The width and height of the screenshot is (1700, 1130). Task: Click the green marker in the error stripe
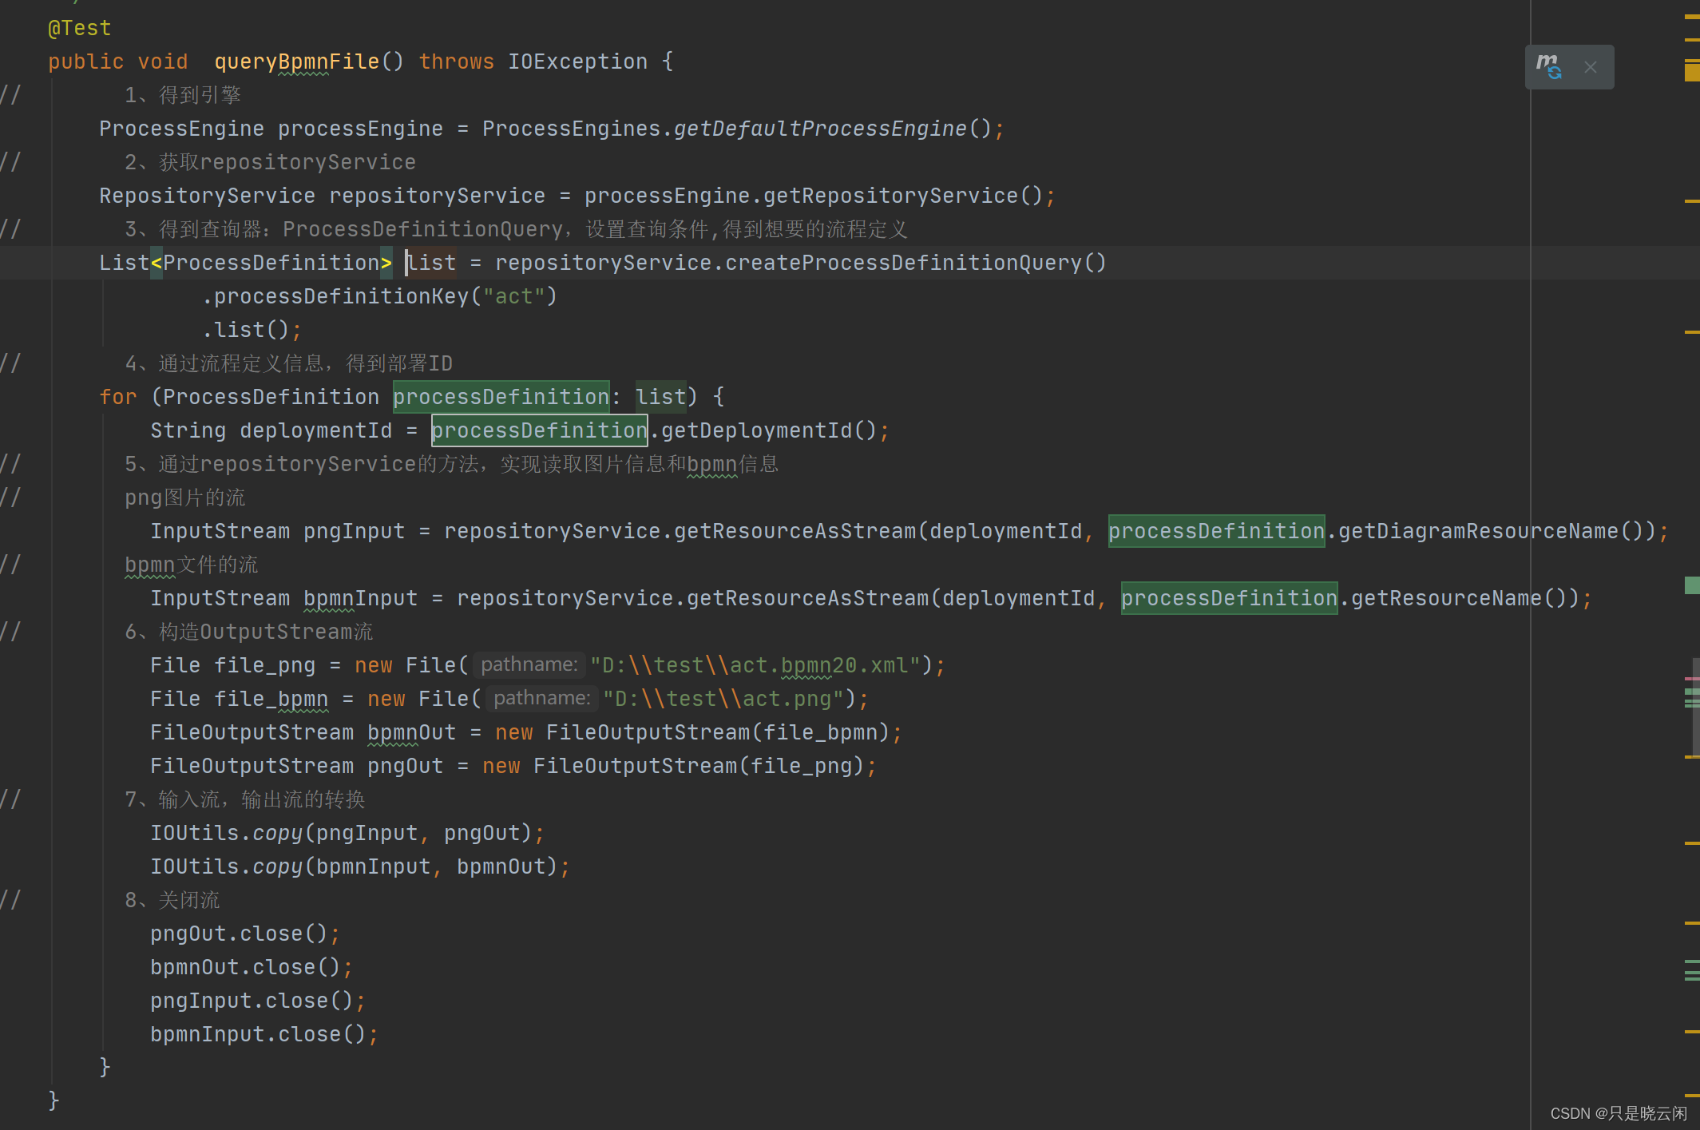(1692, 585)
